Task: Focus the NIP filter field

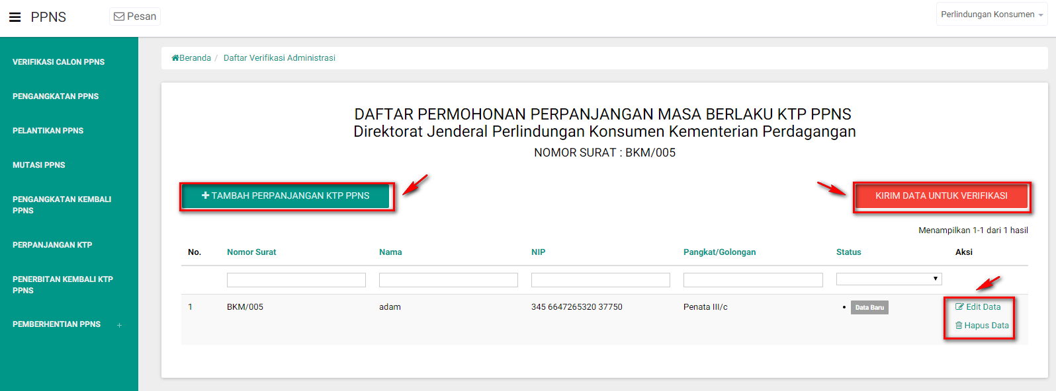Action: click(601, 280)
